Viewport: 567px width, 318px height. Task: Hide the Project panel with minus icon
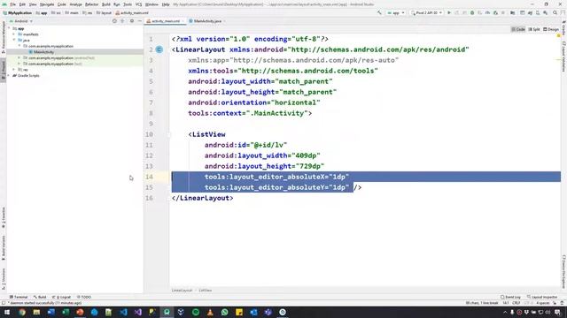[140, 21]
